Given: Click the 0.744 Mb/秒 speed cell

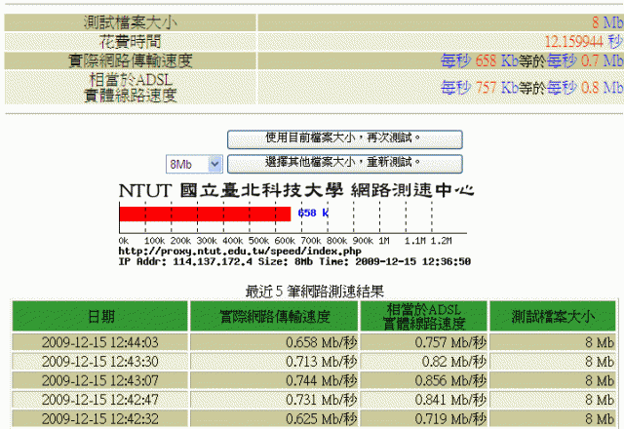Looking at the screenshot, I should click(274, 380).
